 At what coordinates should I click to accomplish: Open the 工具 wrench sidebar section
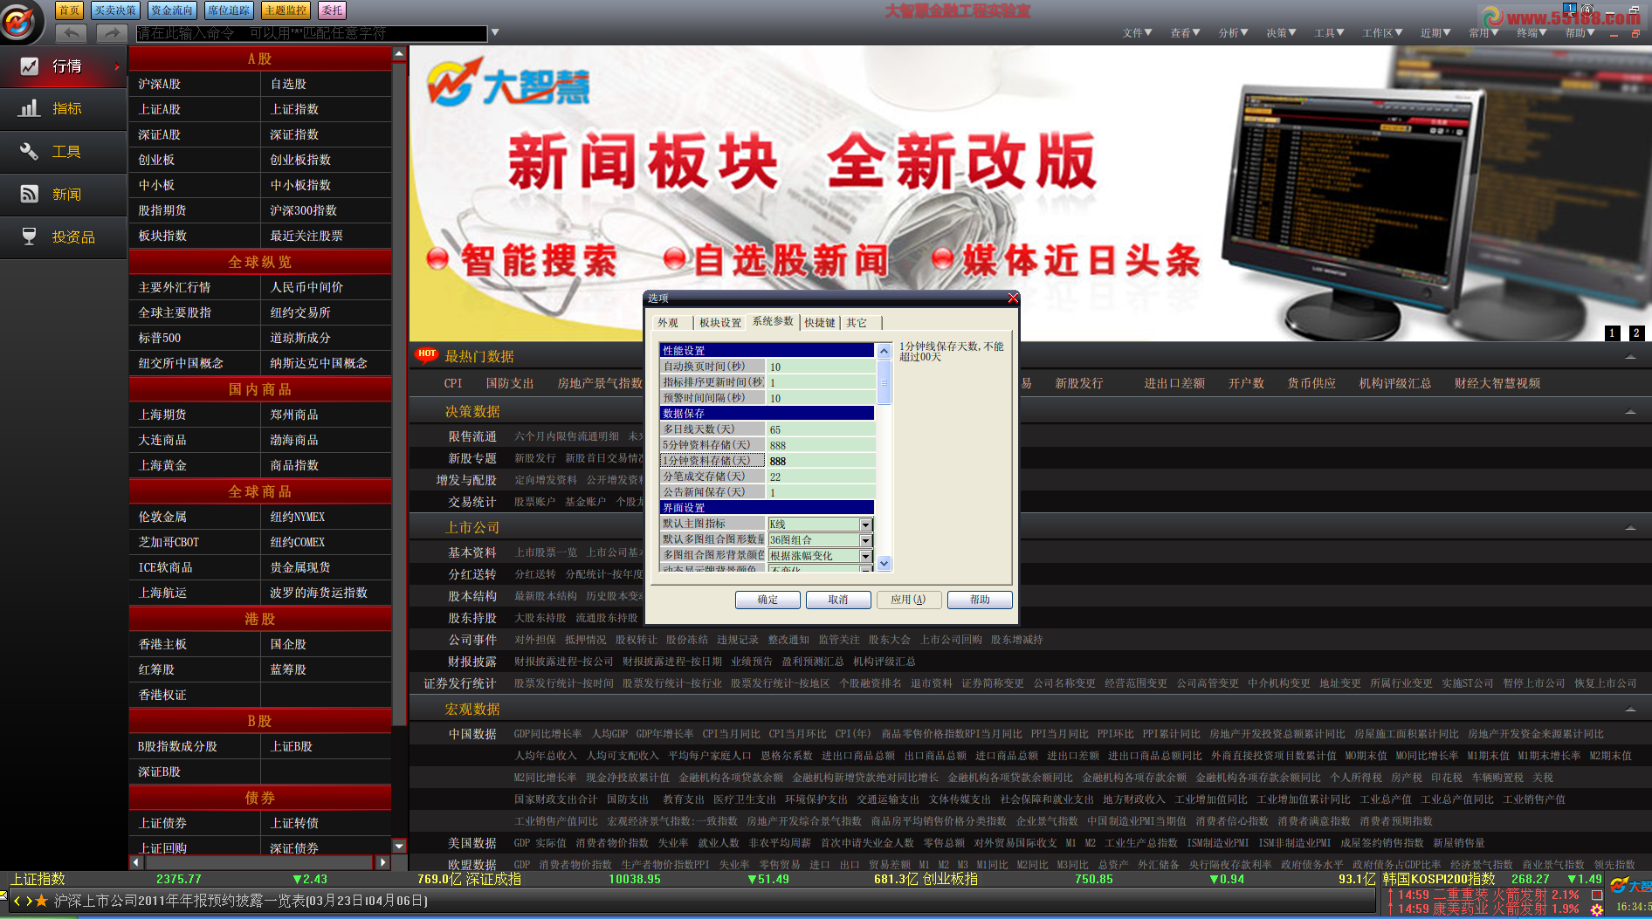coord(63,152)
